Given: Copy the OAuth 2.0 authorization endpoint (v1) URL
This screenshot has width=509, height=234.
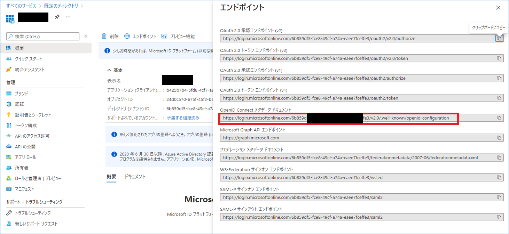Looking at the screenshot, I should click(x=499, y=78).
